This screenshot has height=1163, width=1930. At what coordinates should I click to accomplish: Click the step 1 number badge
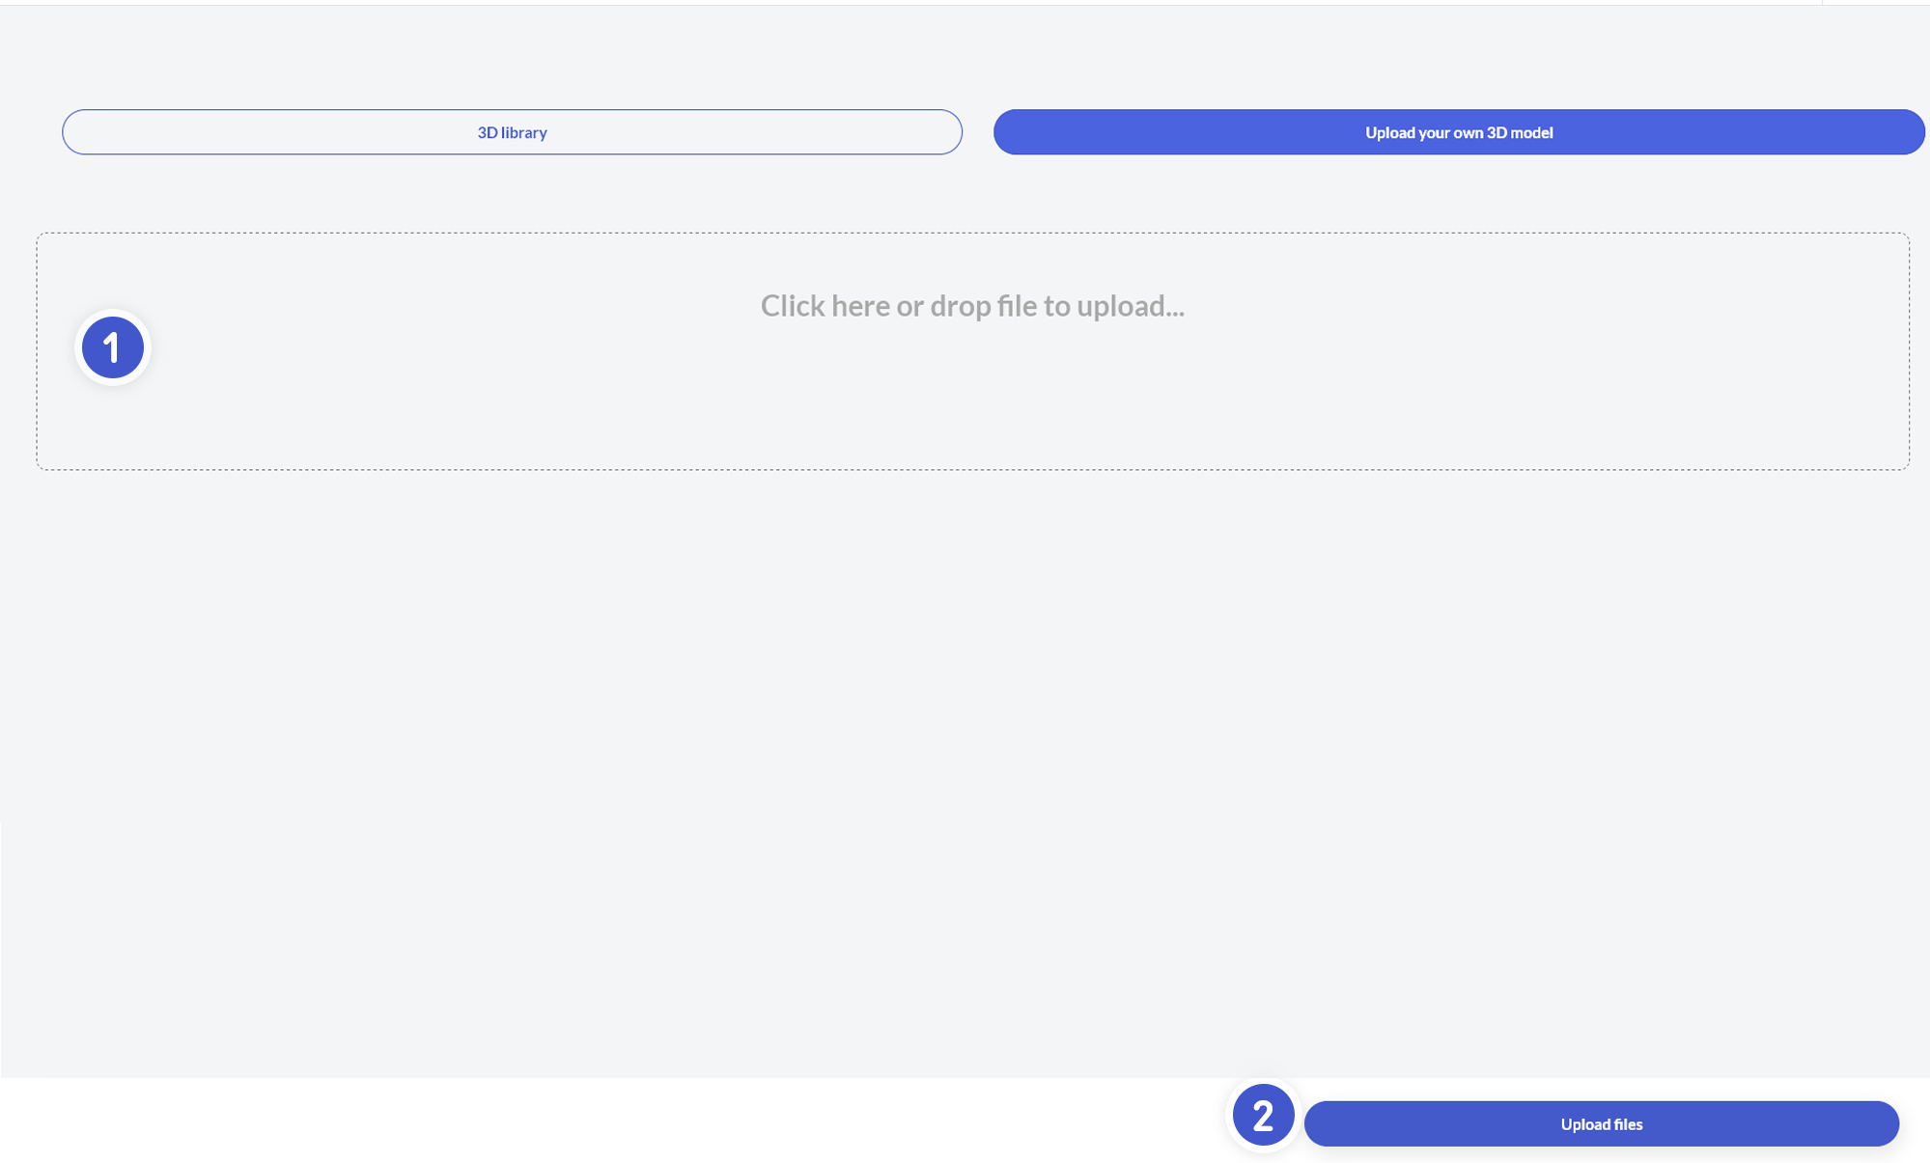[113, 347]
